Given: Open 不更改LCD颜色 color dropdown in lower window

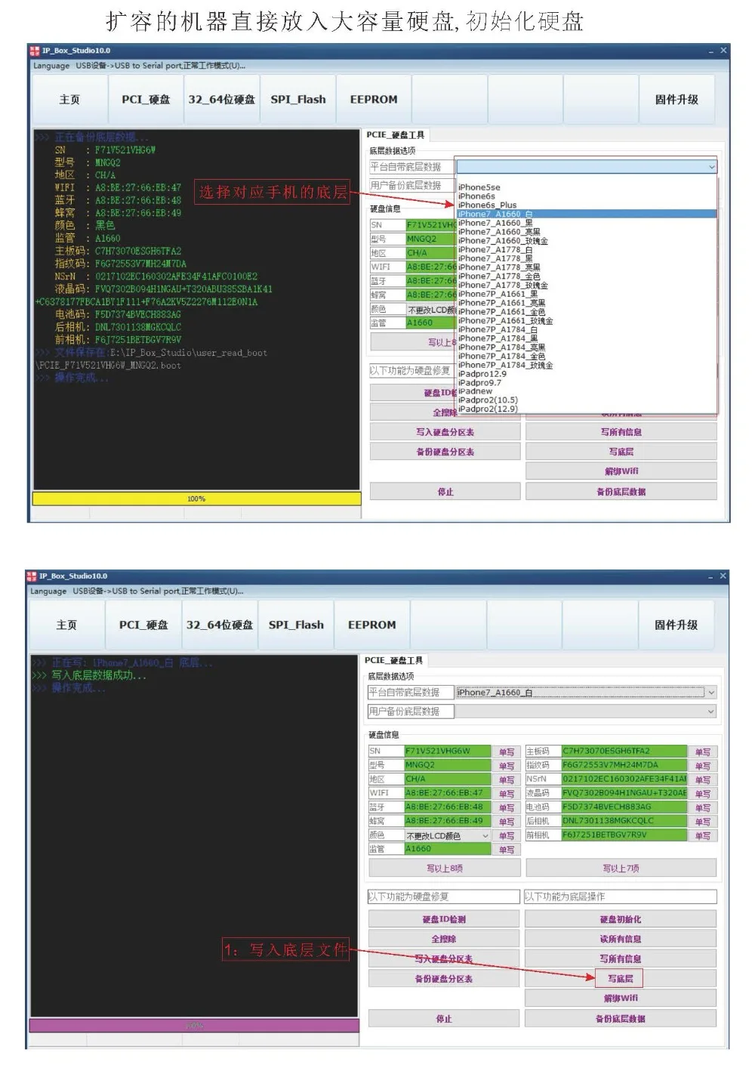Looking at the screenshot, I should (447, 835).
